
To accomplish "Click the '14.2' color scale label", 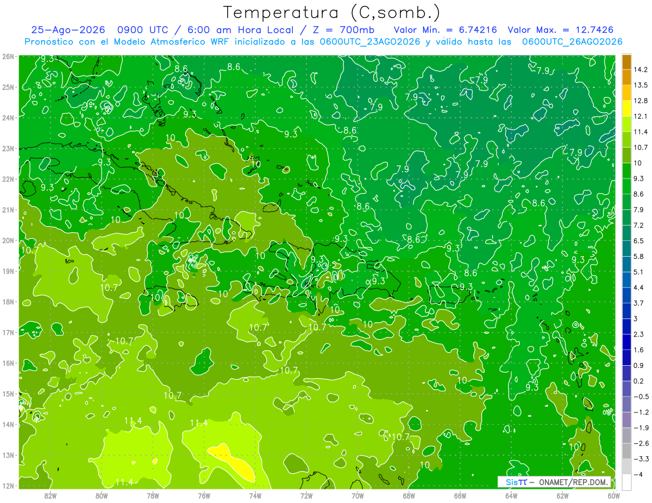I will click(x=641, y=69).
